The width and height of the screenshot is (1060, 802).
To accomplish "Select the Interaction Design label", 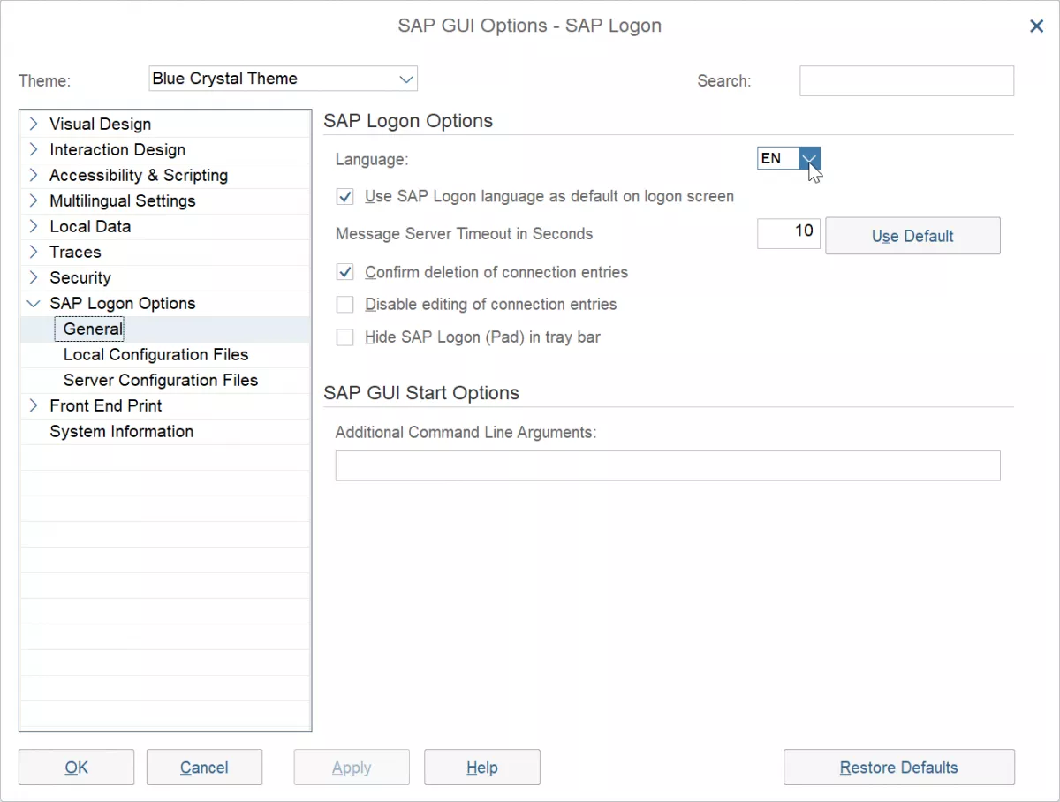I will point(117,149).
